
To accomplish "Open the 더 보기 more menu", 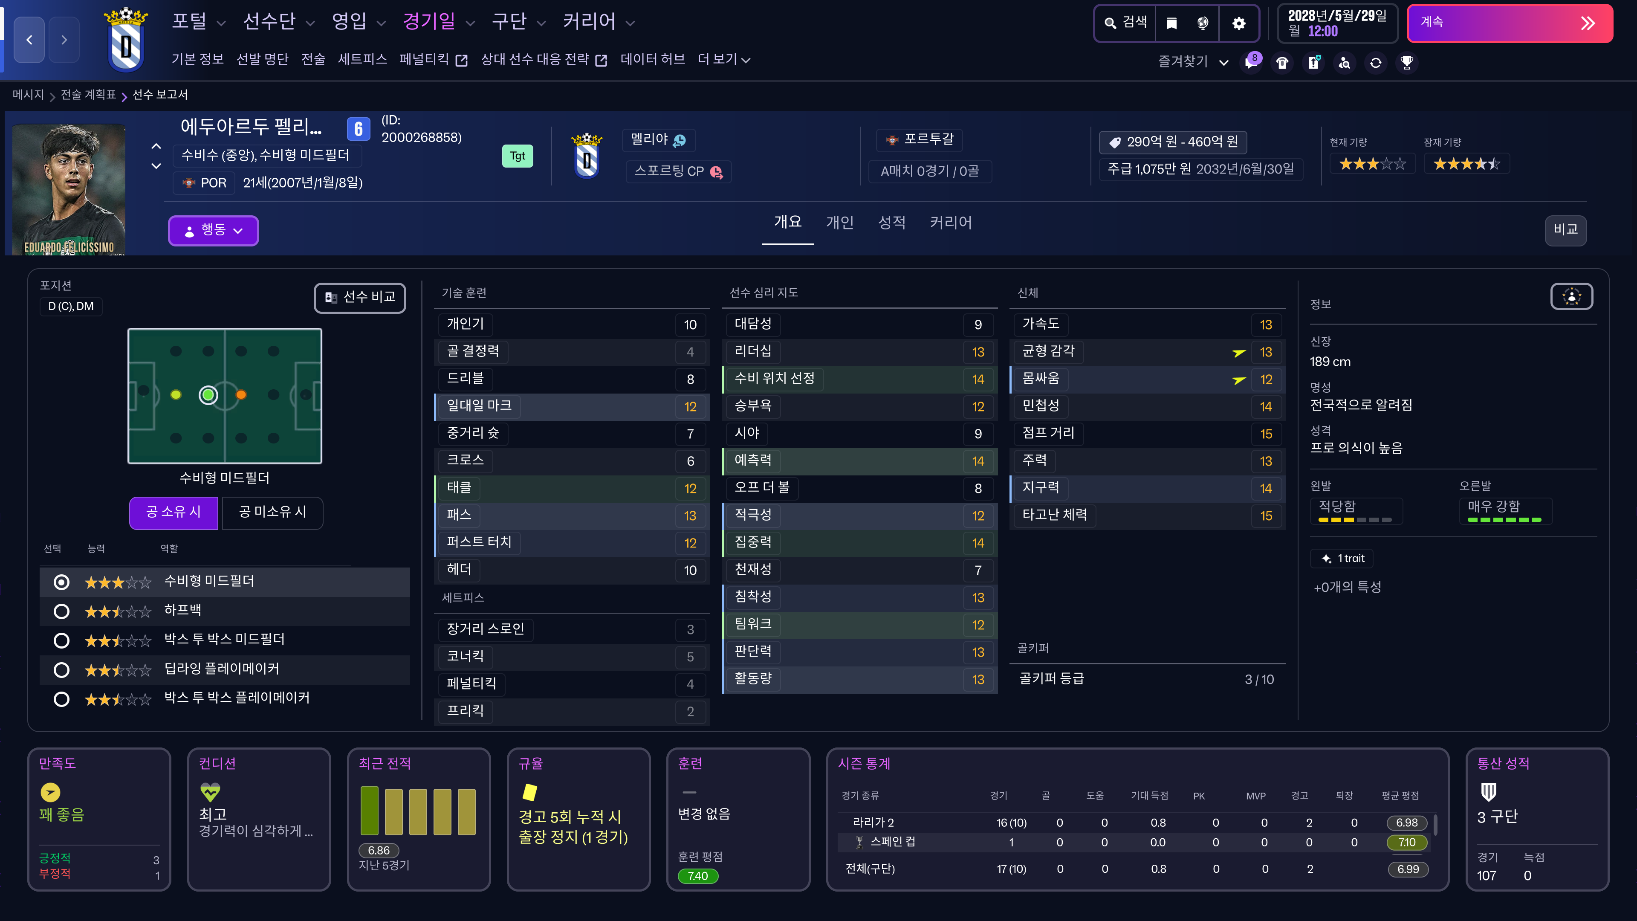I will [x=723, y=59].
